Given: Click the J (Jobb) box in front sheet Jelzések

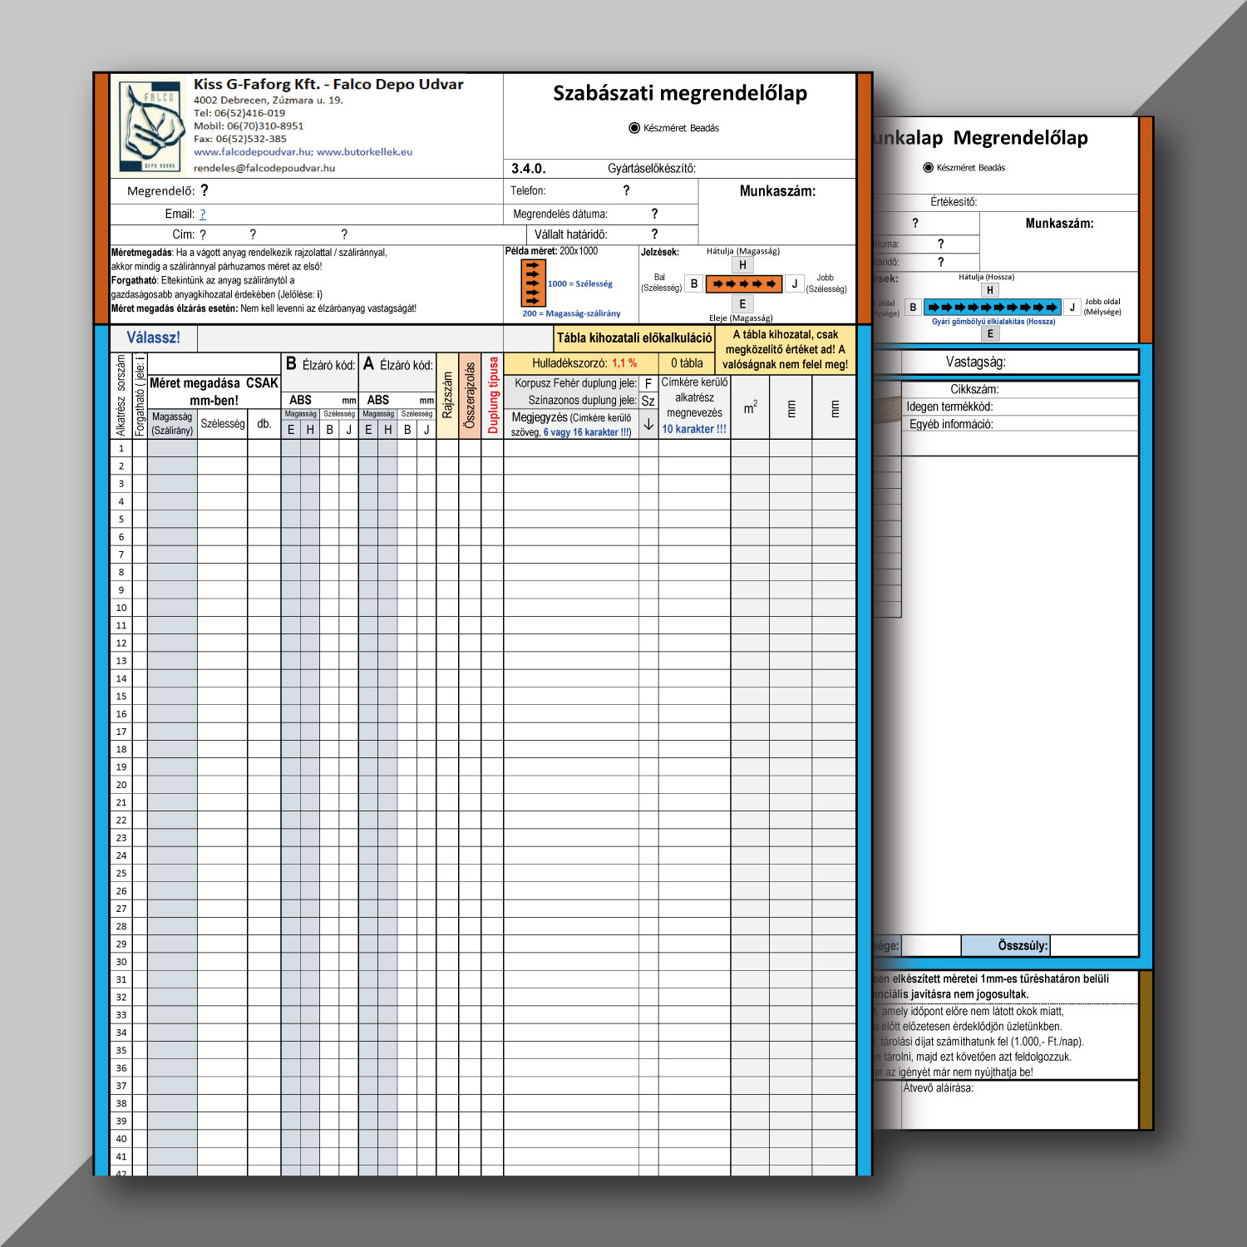Looking at the screenshot, I should (x=794, y=283).
